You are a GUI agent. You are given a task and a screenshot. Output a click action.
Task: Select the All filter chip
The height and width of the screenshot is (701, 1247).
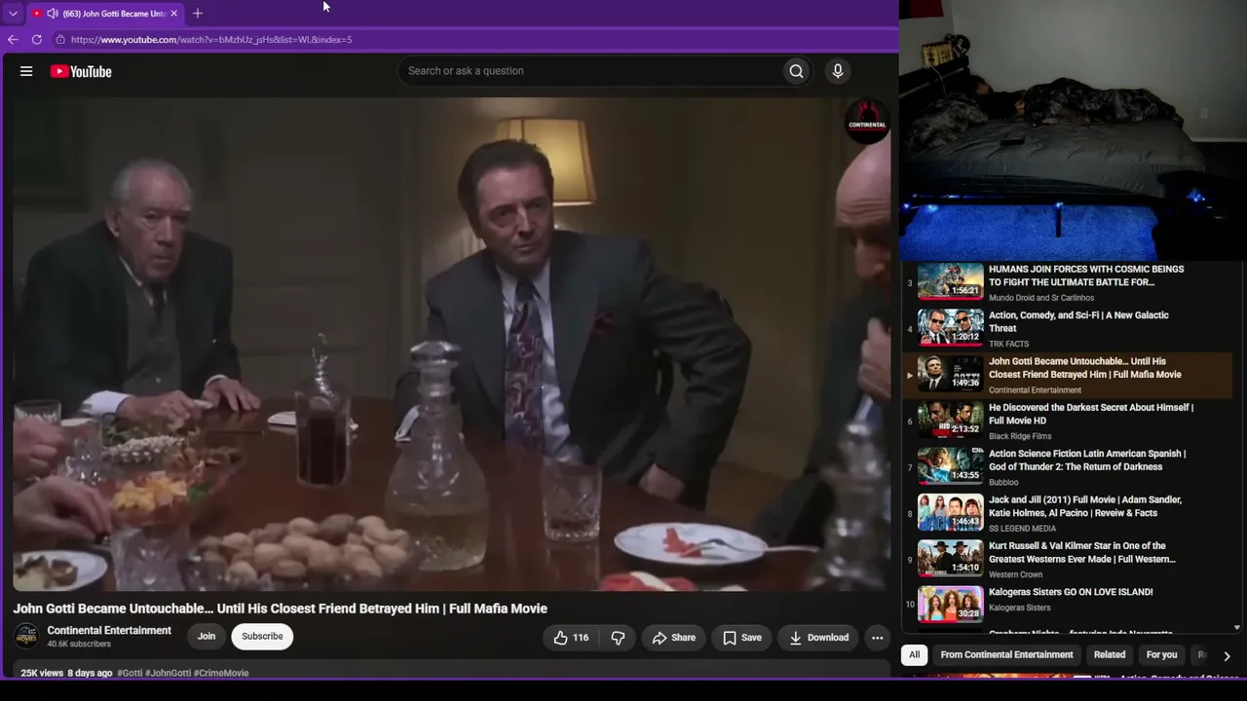(x=914, y=655)
